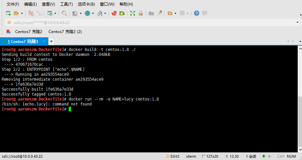Click the chat feedback bubble icon
Viewport: 302px width, 160px height.
205,13
